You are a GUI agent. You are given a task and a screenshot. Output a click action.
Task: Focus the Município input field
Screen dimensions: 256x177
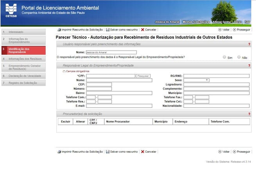click(216, 93)
